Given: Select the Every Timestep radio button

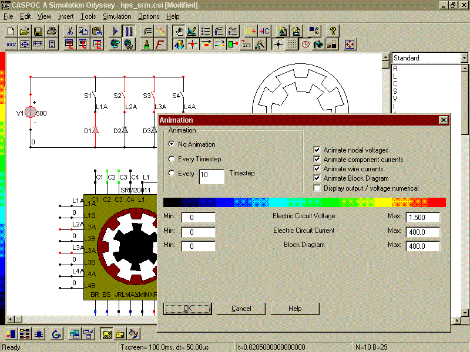Looking at the screenshot, I should pyautogui.click(x=172, y=158).
